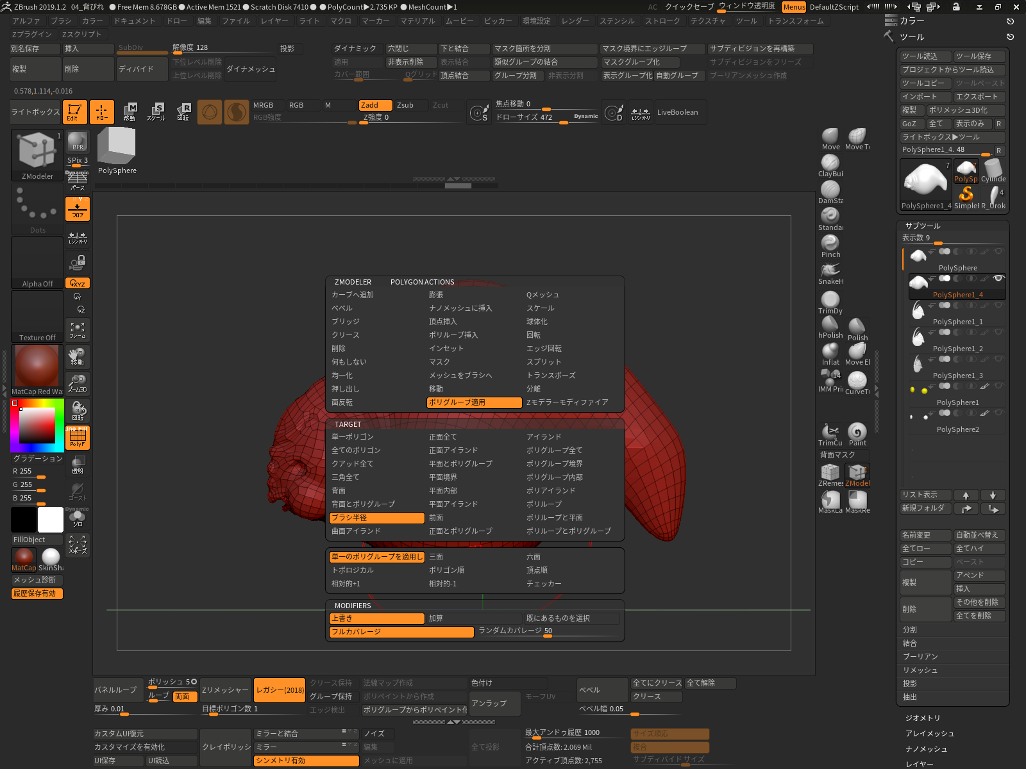Click the Xポーズ icon
Screen dimensions: 1026x769
tap(78, 545)
